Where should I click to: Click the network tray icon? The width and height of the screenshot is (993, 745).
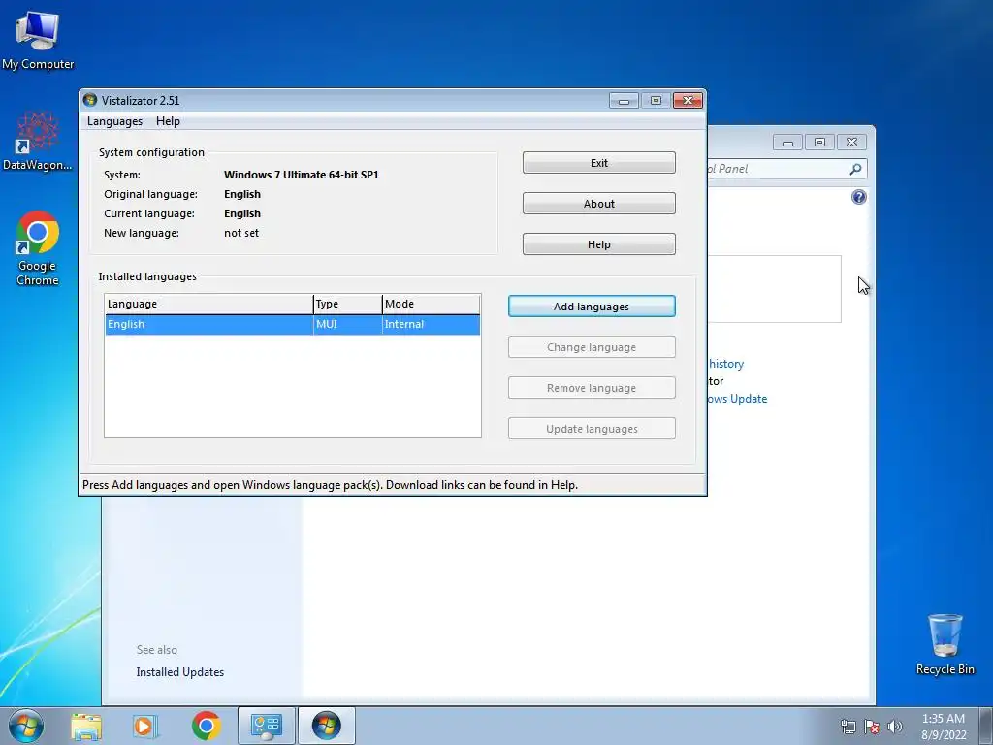(848, 727)
